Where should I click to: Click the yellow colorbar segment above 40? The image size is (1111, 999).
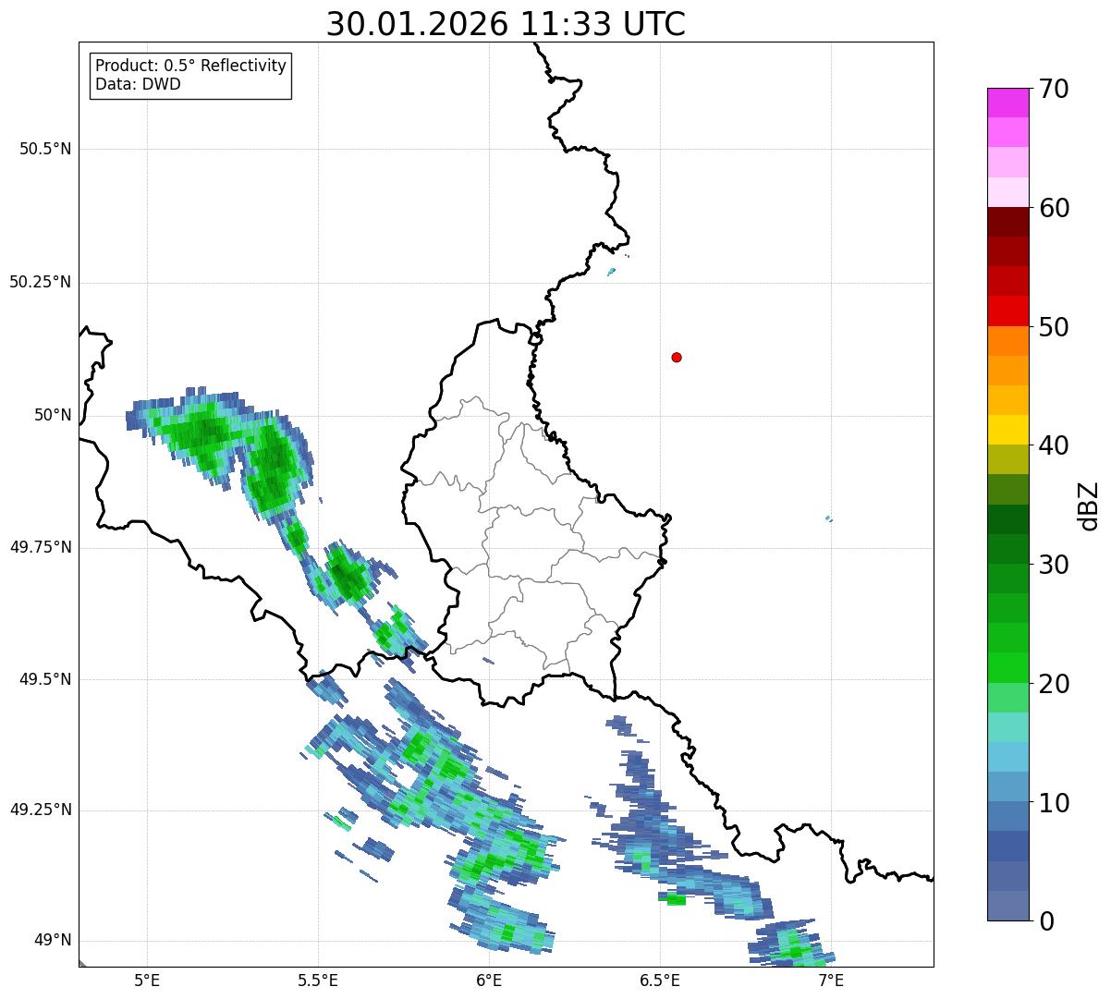[x=1007, y=430]
